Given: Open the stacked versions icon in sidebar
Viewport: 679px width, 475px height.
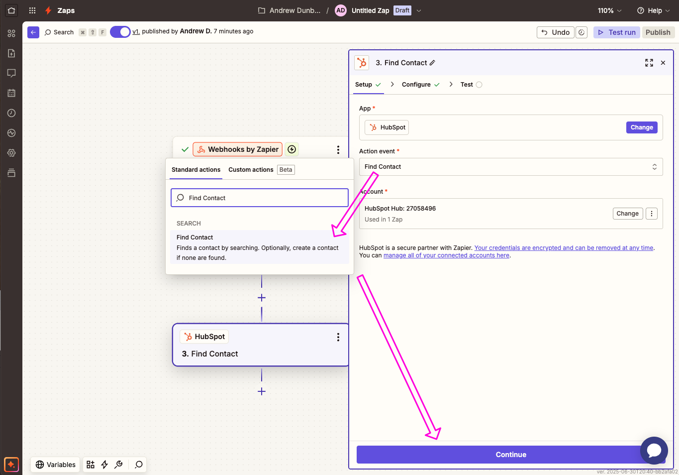Looking at the screenshot, I should pos(11,173).
